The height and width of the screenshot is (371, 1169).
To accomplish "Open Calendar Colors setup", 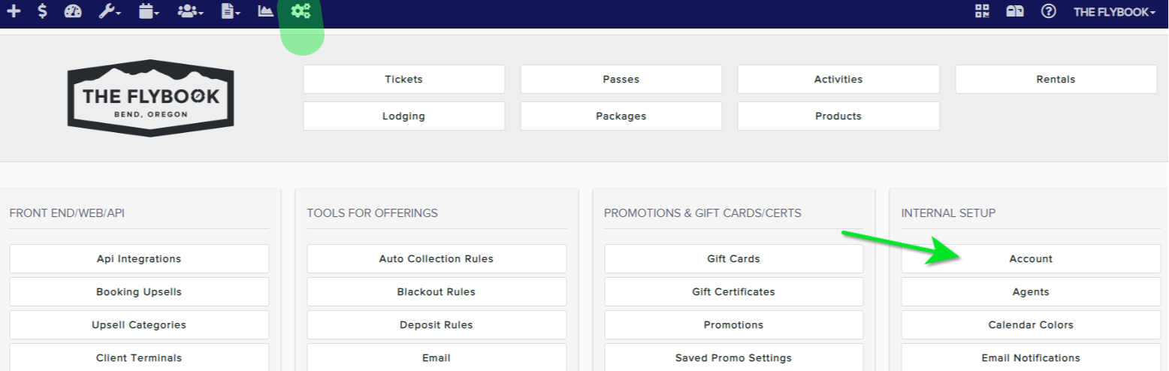I will pyautogui.click(x=1031, y=324).
